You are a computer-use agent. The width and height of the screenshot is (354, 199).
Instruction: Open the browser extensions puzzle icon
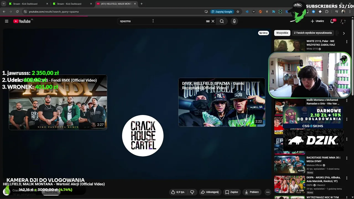tap(327, 12)
